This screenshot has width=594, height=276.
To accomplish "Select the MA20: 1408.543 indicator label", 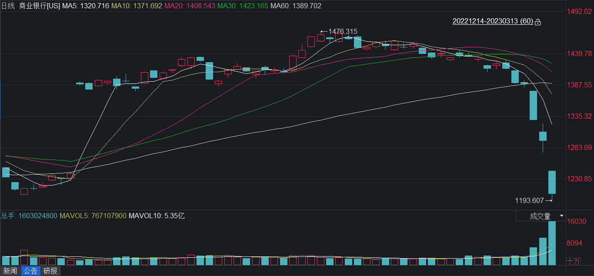I will pyautogui.click(x=190, y=6).
